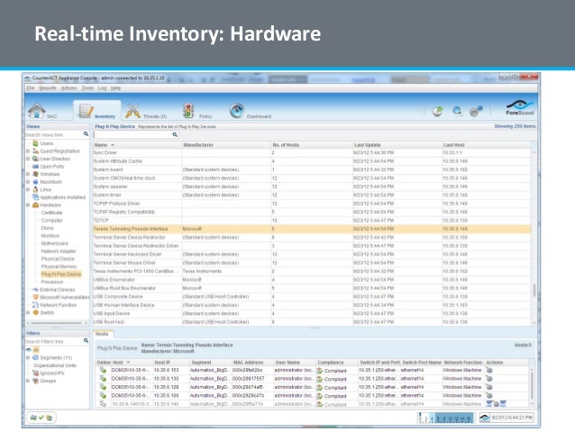Image resolution: width=575 pixels, height=432 pixels.
Task: Select Open Ports in the Views tree
Action: 51,167
